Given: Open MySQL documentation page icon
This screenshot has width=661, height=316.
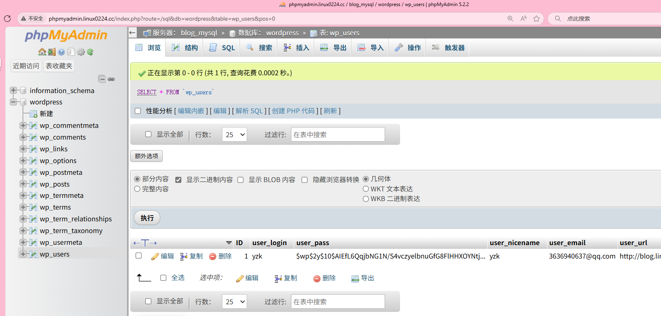Looking at the screenshot, I should click(71, 52).
